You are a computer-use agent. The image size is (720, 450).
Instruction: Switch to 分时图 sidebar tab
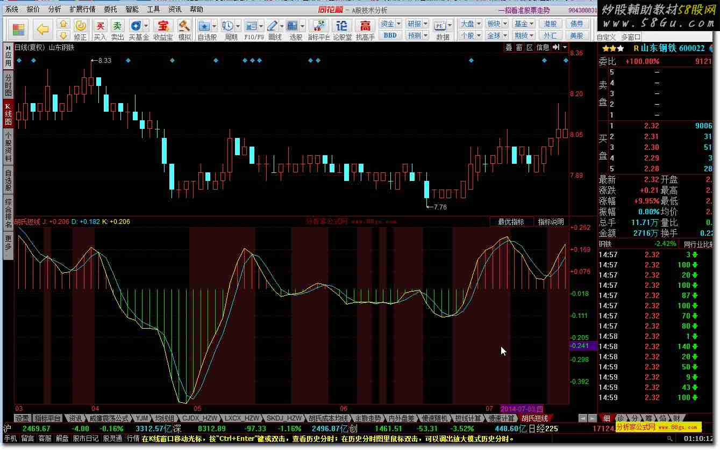coord(8,85)
